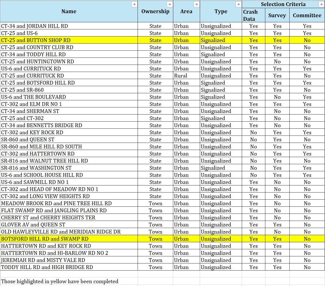Image resolution: width=325 pixels, height=286 pixels.
Task: Select the CT-34 and JORDAN HILL RD cell
Action: coord(69,26)
